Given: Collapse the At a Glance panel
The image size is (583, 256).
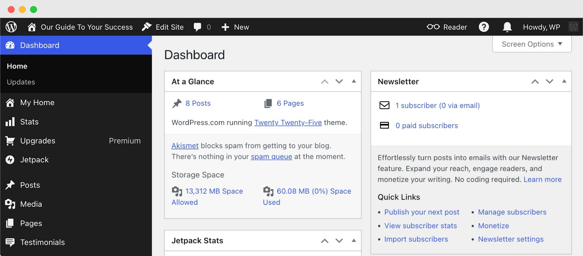Looking at the screenshot, I should coord(354,81).
